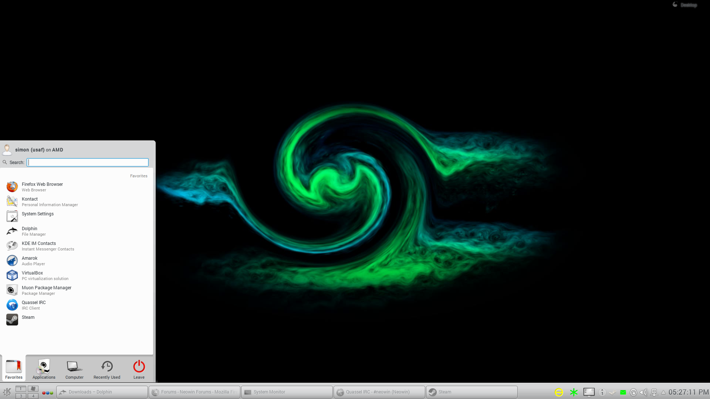Click the activities three-dots icon

pyautogui.click(x=47, y=393)
